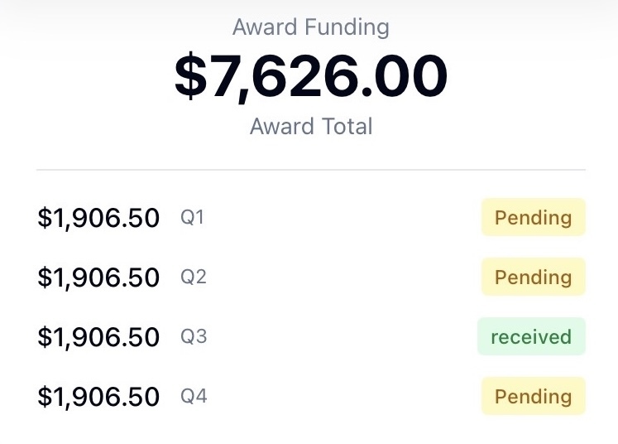The height and width of the screenshot is (444, 618).
Task: Click the Award Total caption
Action: (x=311, y=126)
